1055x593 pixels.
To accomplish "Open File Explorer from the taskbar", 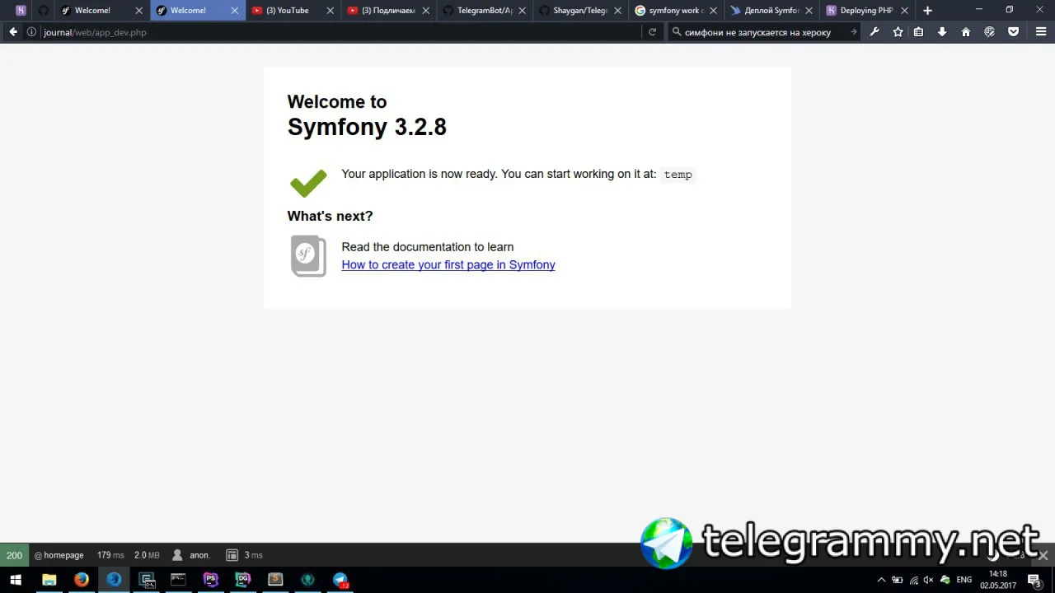I will point(49,580).
